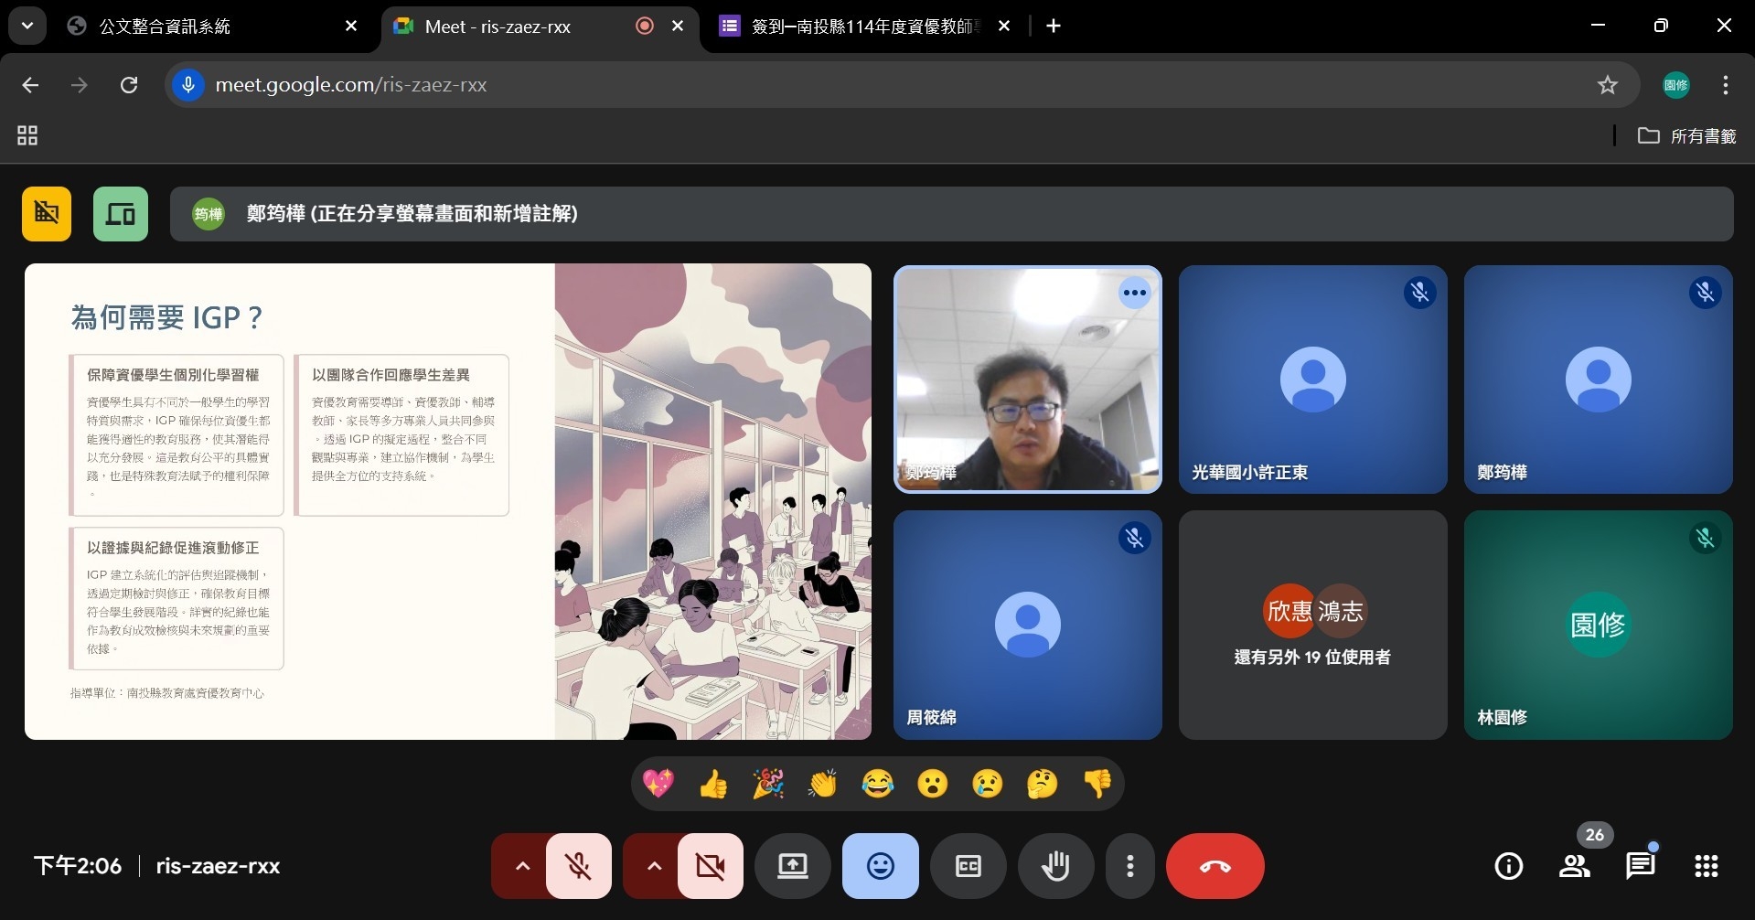Expand audio settings arrow beside microphone
1755x920 pixels.
coord(522,866)
